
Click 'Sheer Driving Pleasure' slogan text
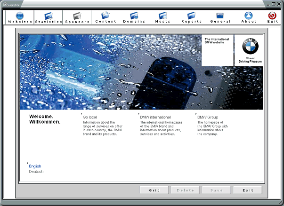250,60
